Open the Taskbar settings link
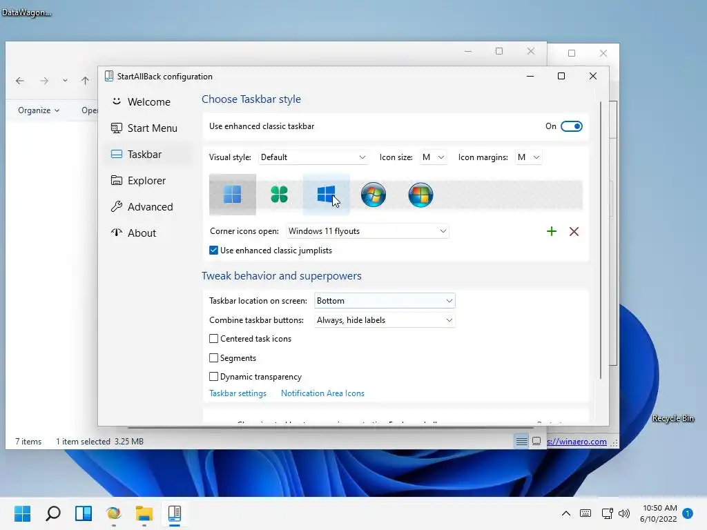Viewport: 707px width, 530px height. tap(238, 393)
